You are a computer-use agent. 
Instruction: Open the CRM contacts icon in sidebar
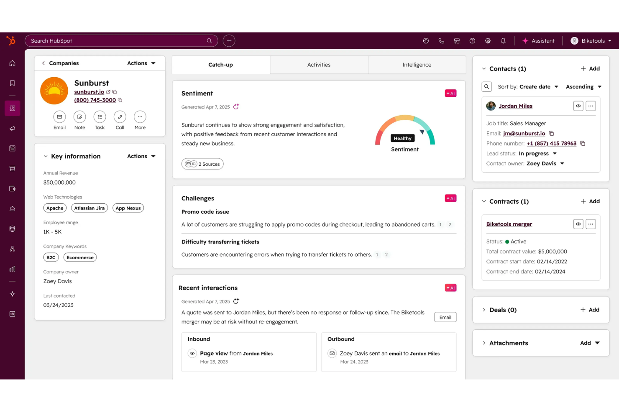[12, 108]
